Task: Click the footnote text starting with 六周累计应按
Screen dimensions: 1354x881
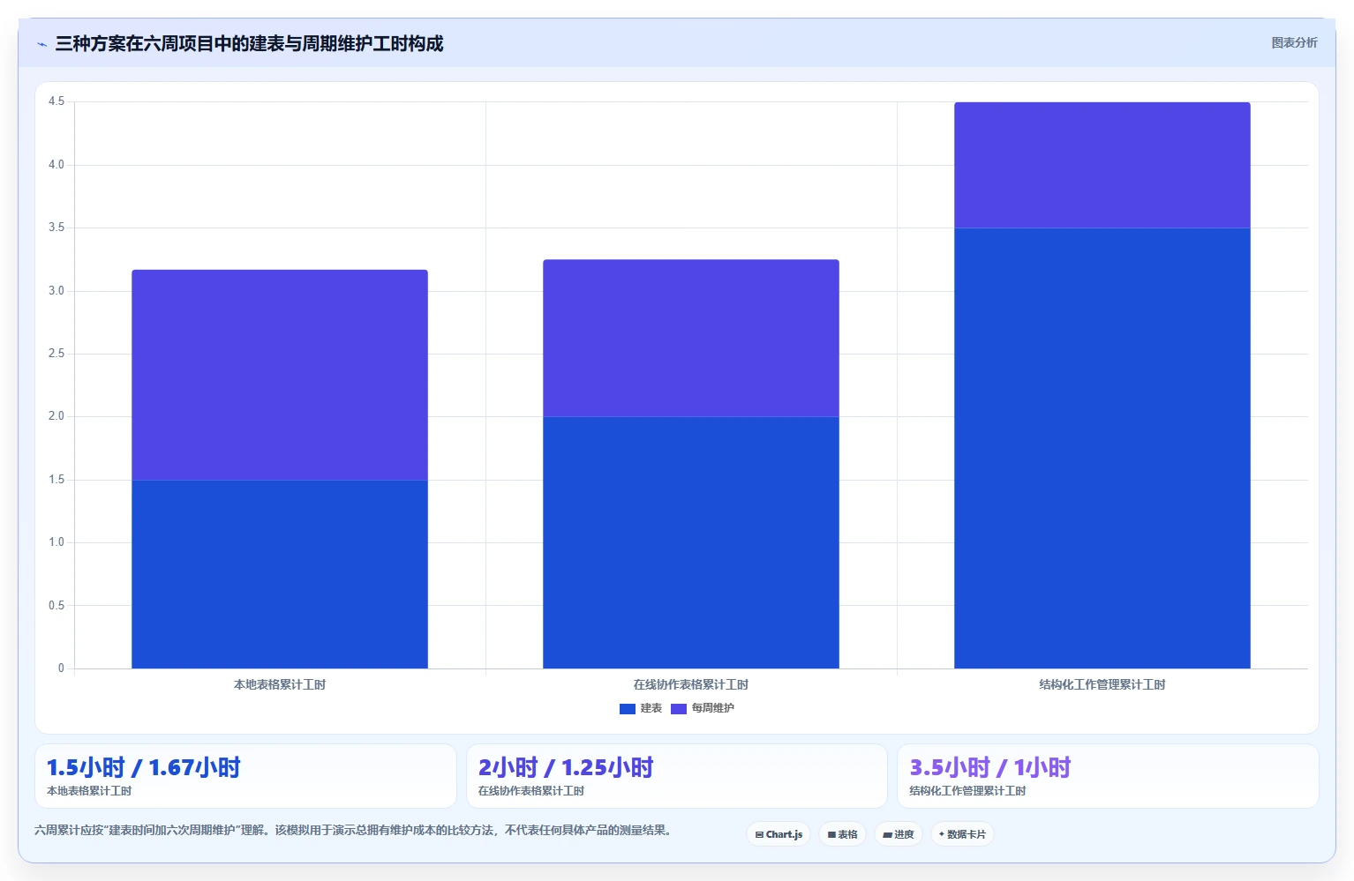Action: 355,831
